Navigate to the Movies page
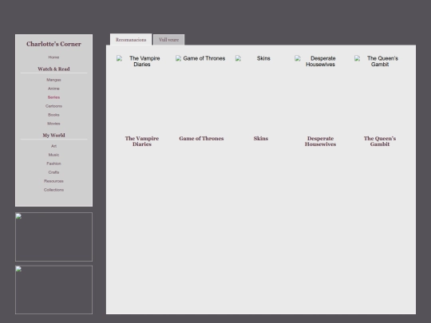 [x=53, y=124]
